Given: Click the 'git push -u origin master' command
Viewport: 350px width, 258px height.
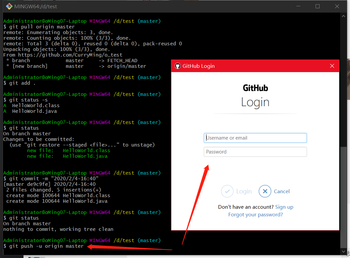Looking at the screenshot, I should (44, 246).
